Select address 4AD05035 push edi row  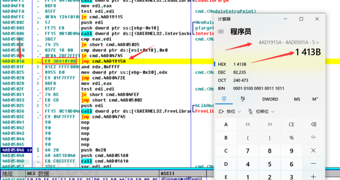(13, 106)
